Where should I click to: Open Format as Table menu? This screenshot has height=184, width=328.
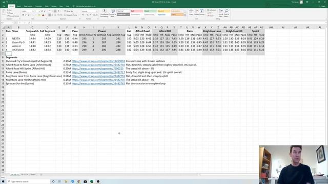pos(113,13)
